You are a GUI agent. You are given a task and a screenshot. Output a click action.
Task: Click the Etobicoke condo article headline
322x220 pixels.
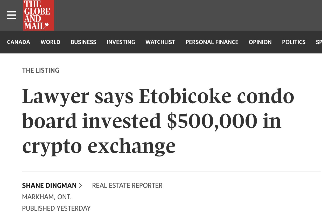tap(158, 121)
